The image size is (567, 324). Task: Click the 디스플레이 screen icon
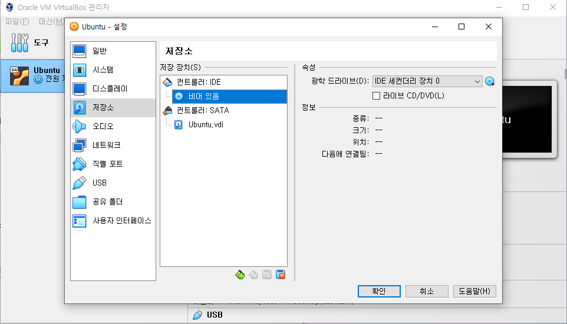79,88
